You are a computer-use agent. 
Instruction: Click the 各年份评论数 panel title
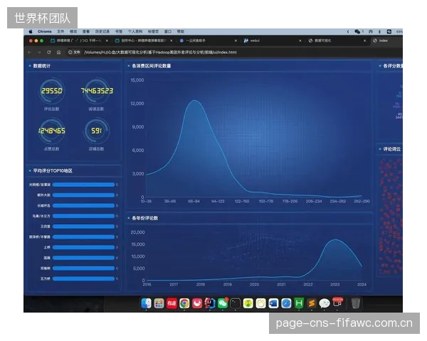(x=145, y=218)
